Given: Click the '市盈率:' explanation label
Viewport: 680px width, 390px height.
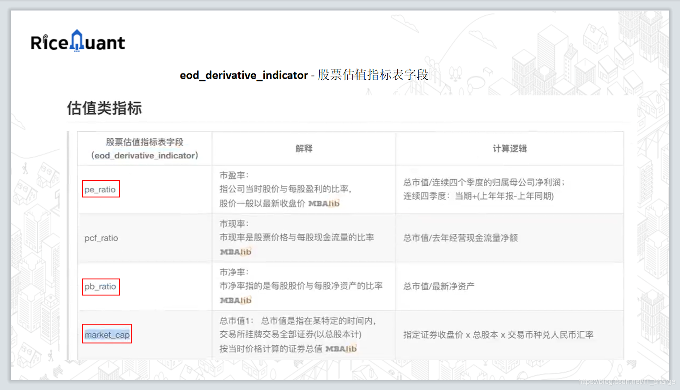Looking at the screenshot, I should coord(234,176).
